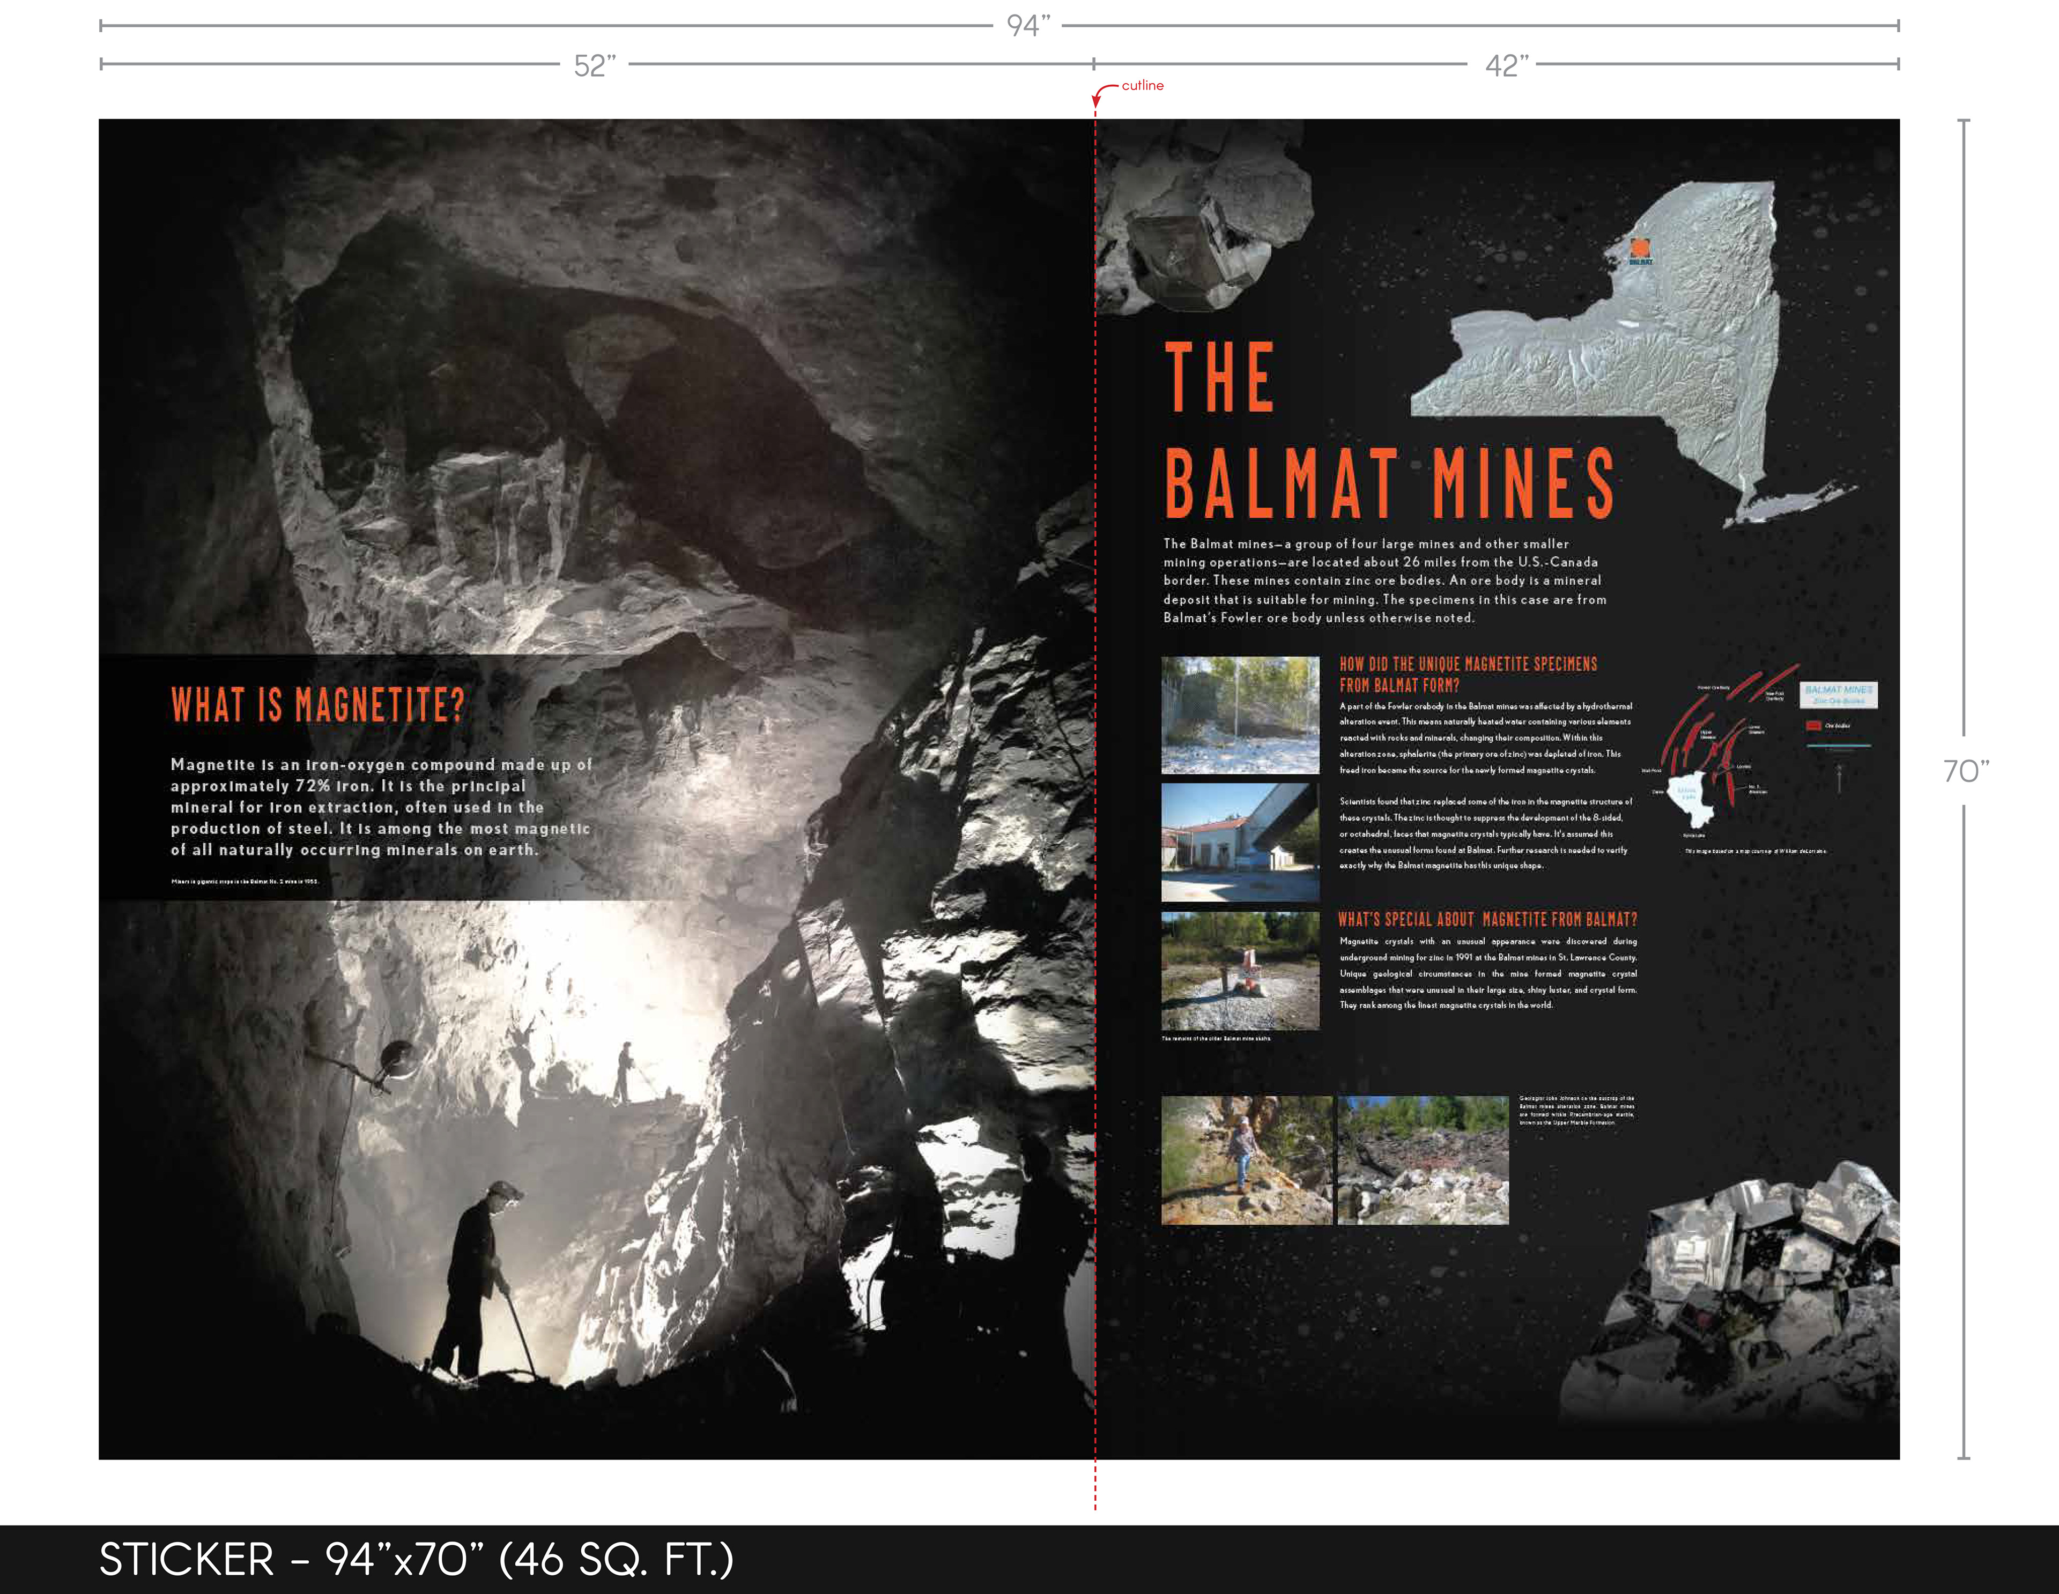2059x1594 pixels.
Task: Click the hydrothermal alteration event paragraph
Action: pos(1485,738)
